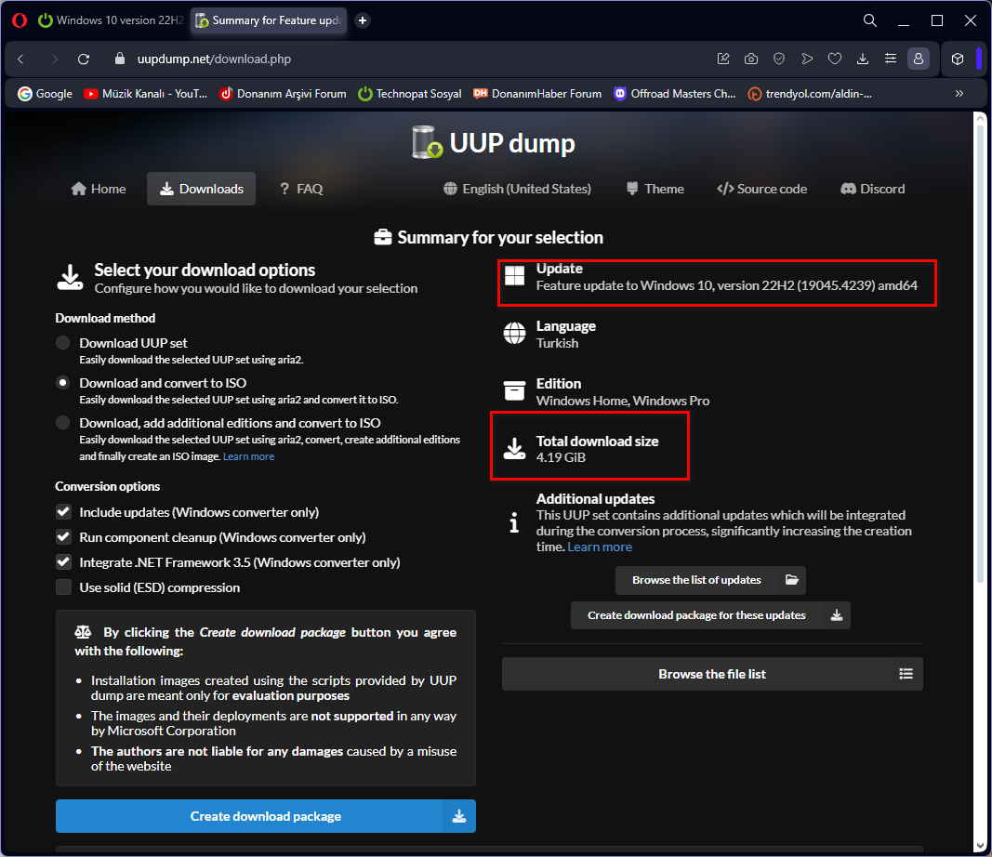Open the Müzik Kanalı YouTube bookmark
Image resolution: width=992 pixels, height=857 pixels.
point(146,94)
